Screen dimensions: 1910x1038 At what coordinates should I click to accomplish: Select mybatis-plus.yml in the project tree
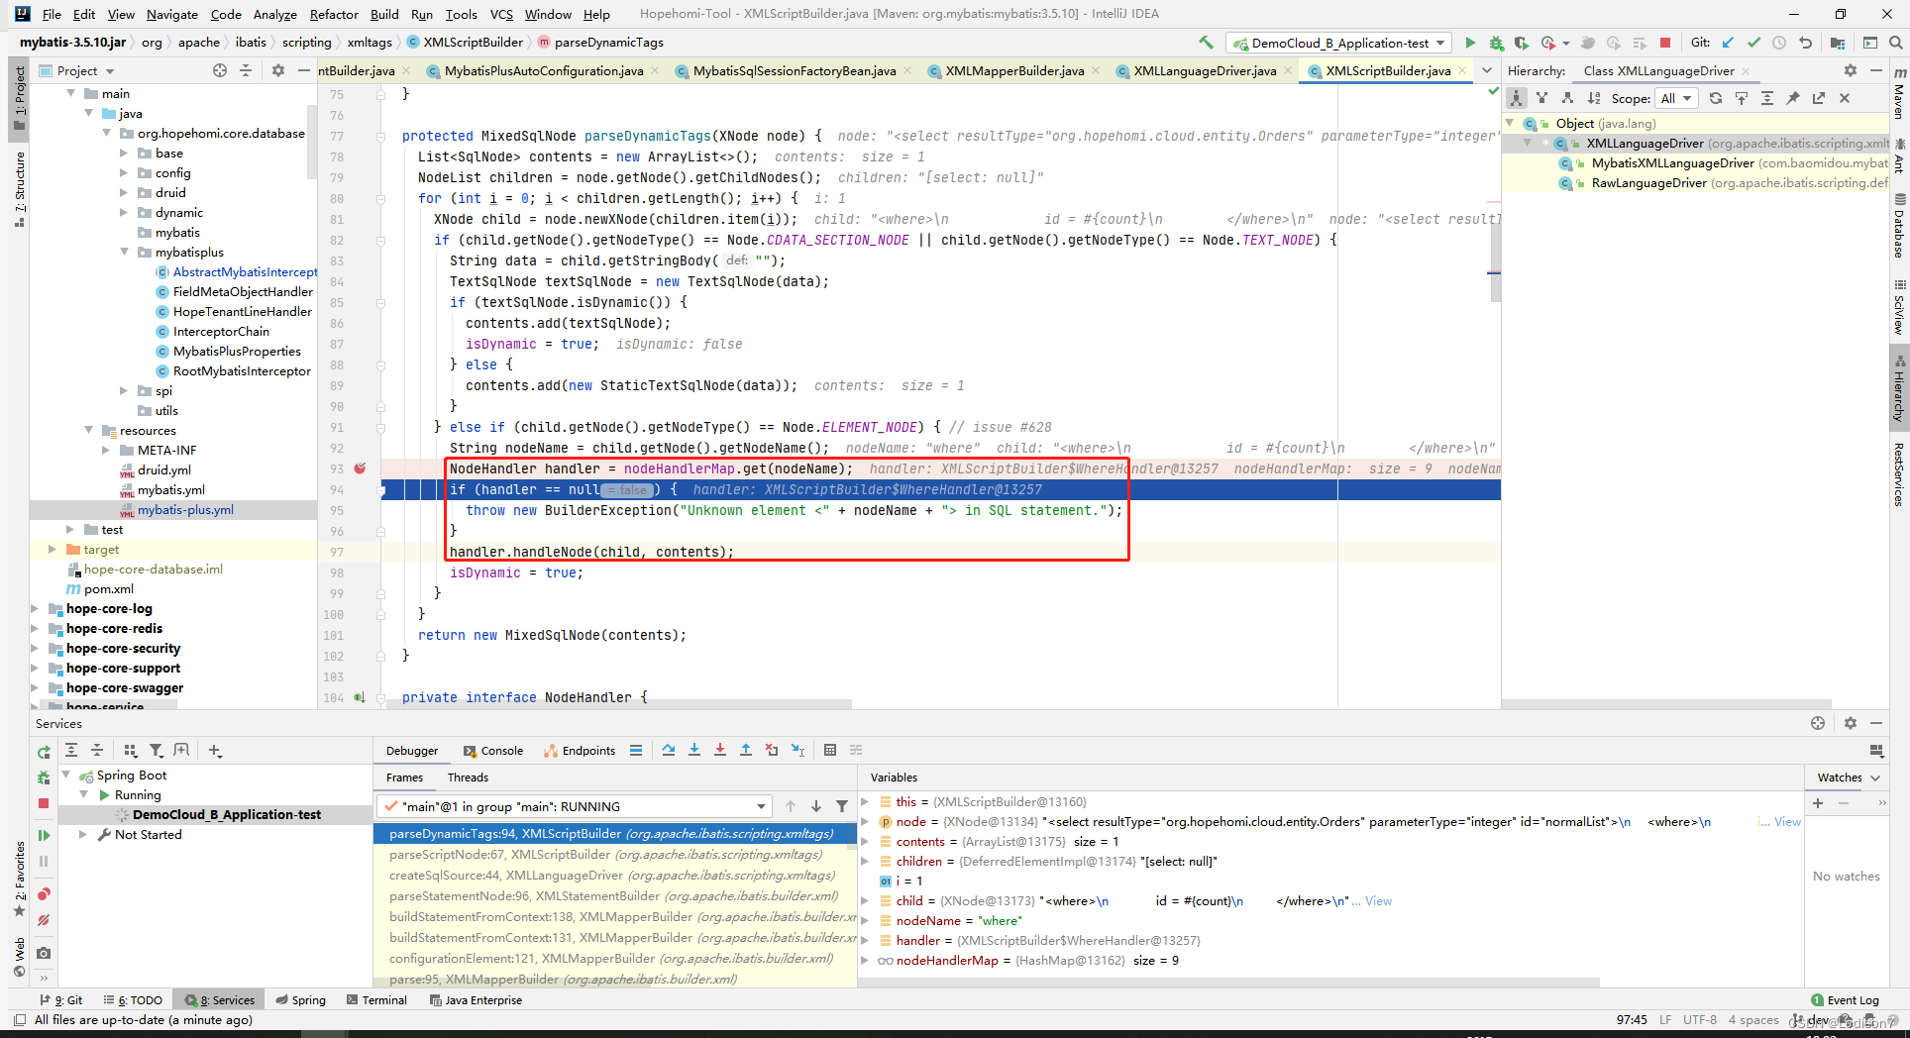185,510
